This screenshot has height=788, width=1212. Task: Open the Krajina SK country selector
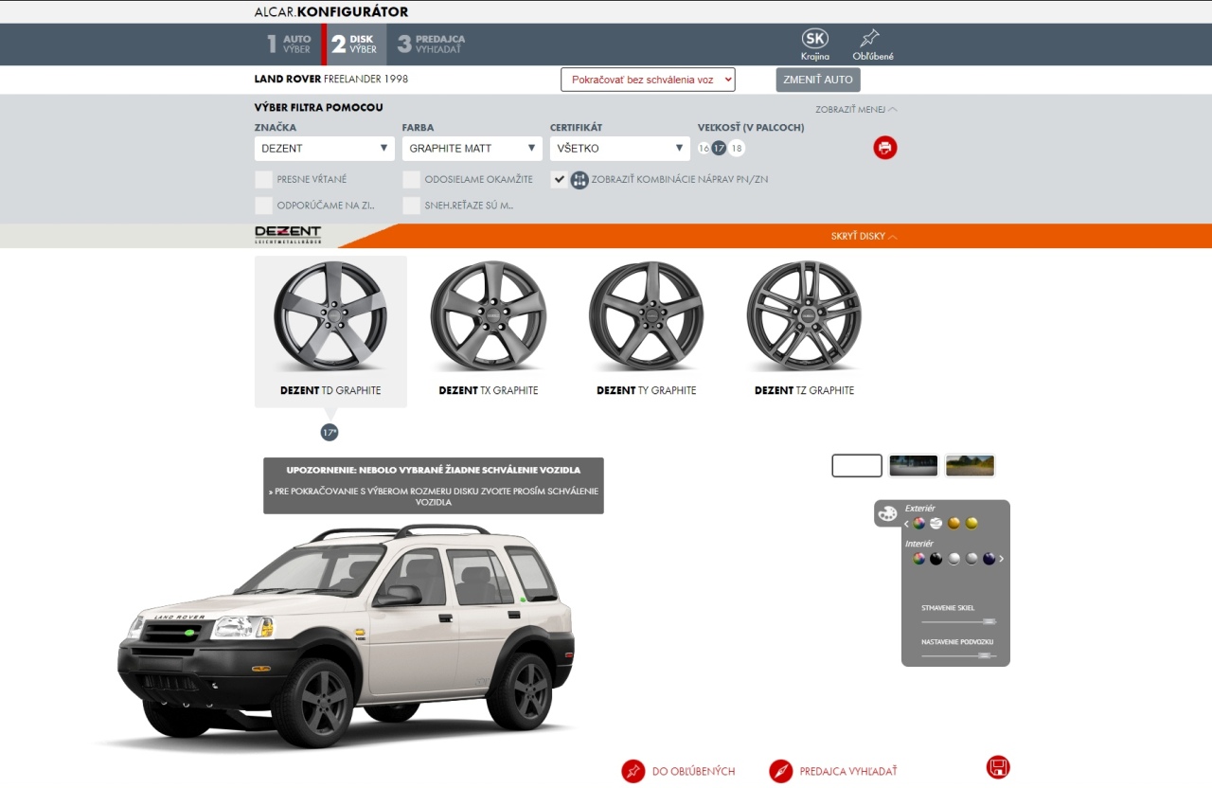pyautogui.click(x=814, y=45)
